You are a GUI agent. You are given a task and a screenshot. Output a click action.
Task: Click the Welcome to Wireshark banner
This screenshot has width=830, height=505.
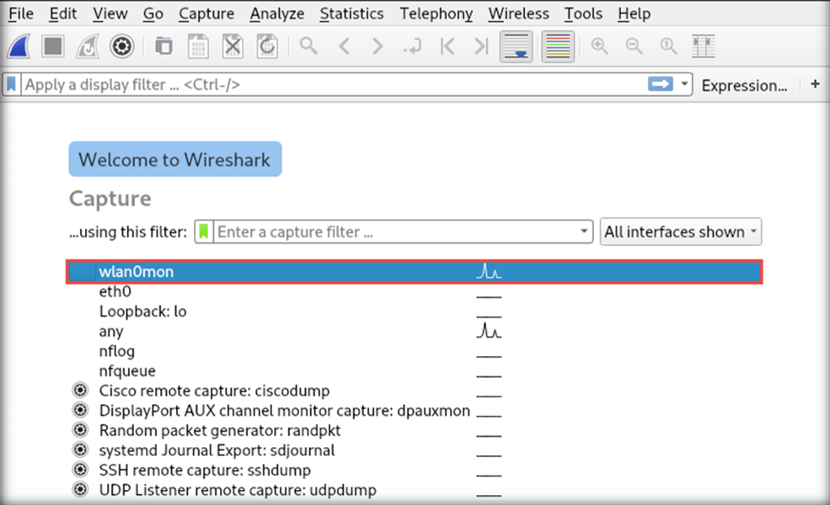pos(175,159)
